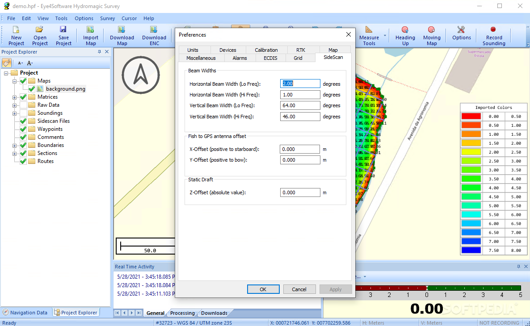Screen dimensions: 530x326
Task: Open the Downloads activity tab
Action: click(214, 313)
